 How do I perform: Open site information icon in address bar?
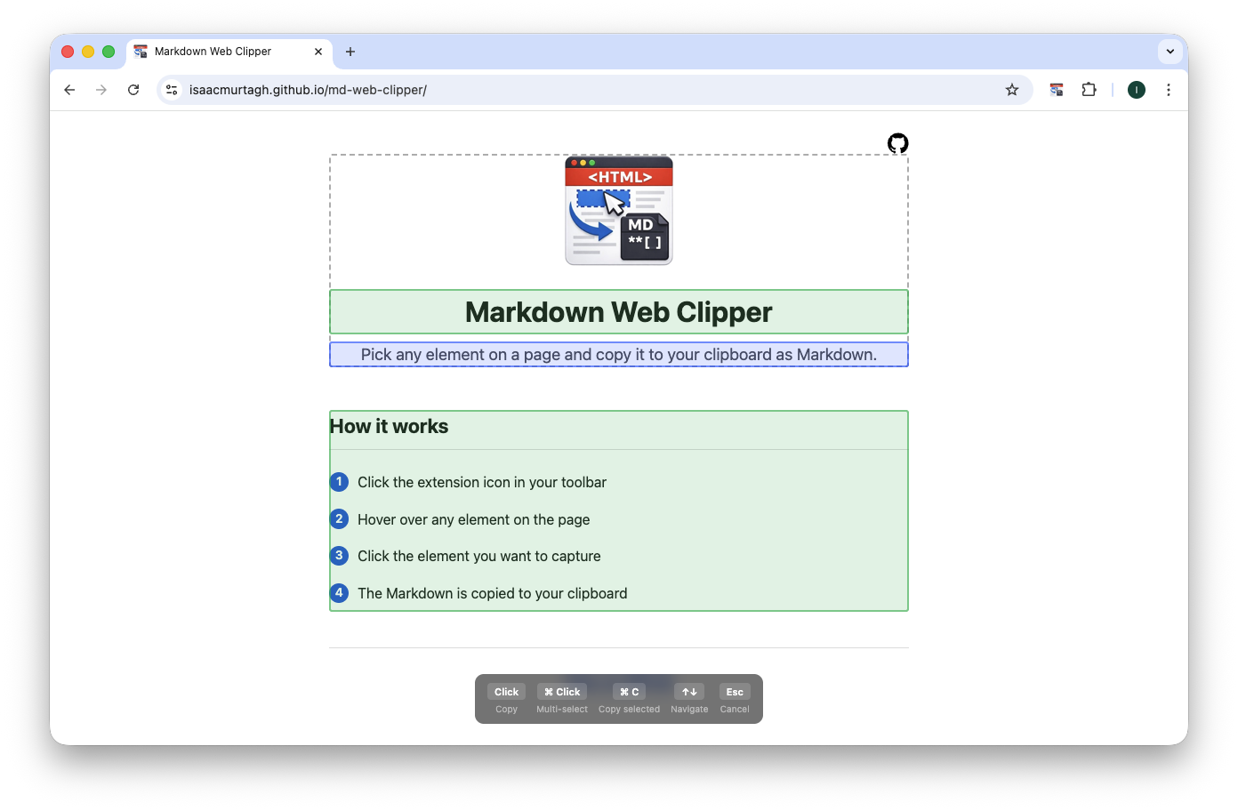click(x=171, y=89)
